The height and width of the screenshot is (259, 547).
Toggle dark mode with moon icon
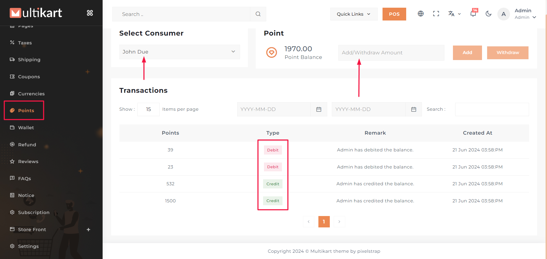point(488,14)
